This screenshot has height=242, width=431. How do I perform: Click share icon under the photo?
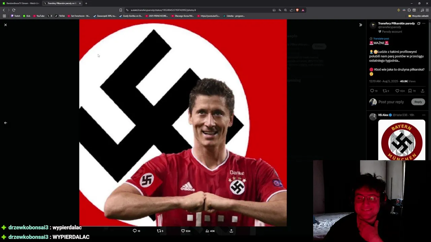pos(231,231)
